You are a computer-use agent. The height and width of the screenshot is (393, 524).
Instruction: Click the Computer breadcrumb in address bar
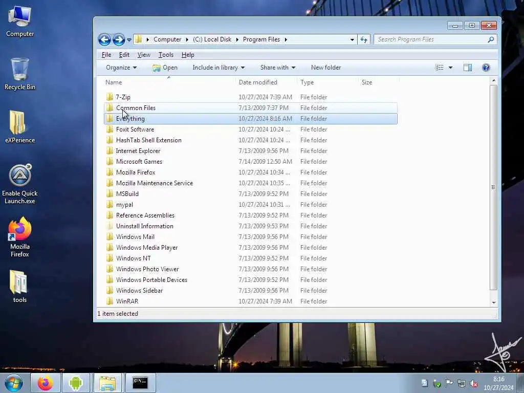[167, 39]
